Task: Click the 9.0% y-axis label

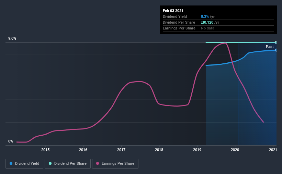Action: (12, 38)
